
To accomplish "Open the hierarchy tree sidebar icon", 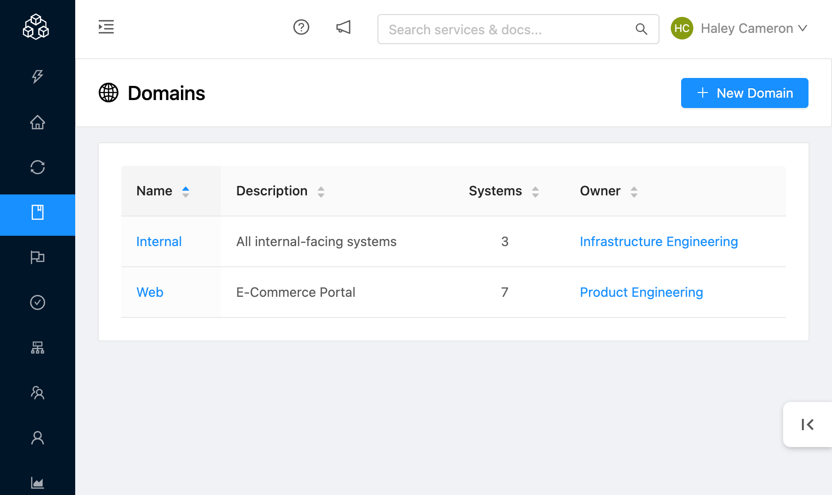I will [38, 348].
